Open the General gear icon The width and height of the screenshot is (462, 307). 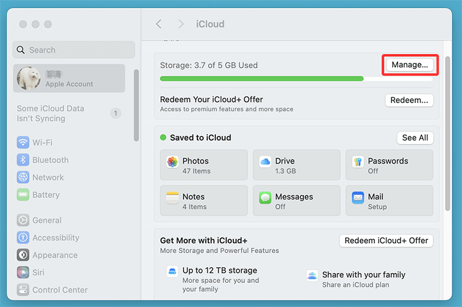tap(23, 220)
